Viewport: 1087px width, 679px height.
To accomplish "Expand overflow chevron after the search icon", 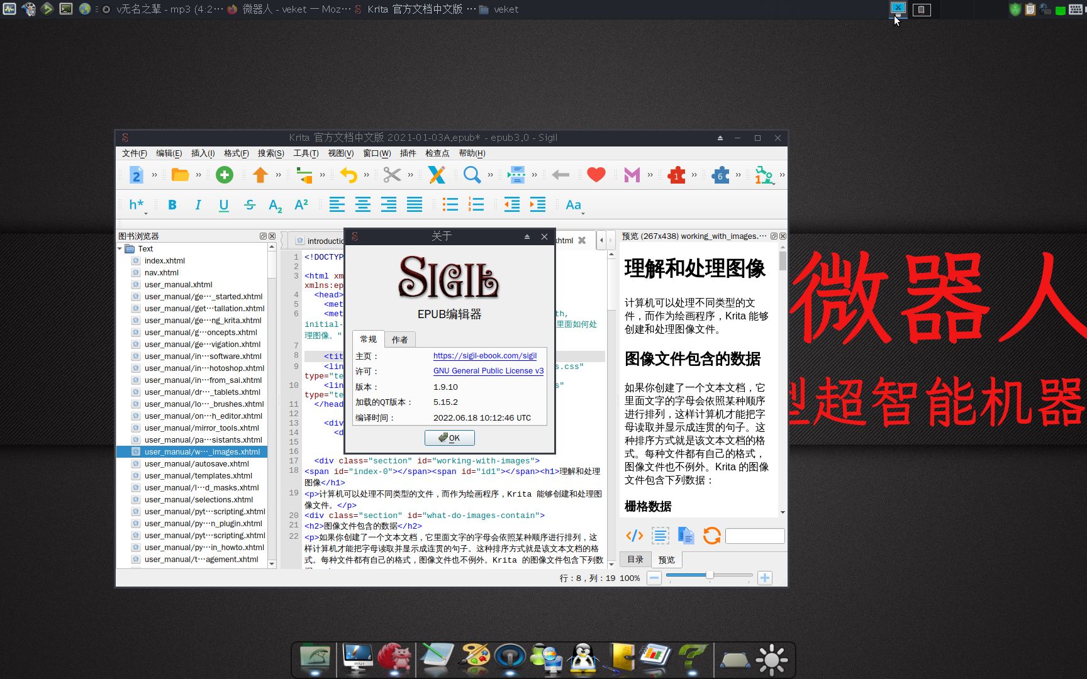I will 490,175.
